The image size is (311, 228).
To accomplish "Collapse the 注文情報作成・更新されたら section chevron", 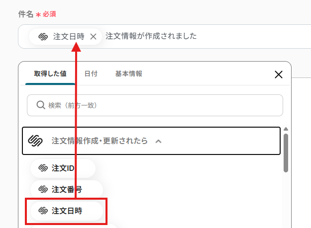I will 158,141.
